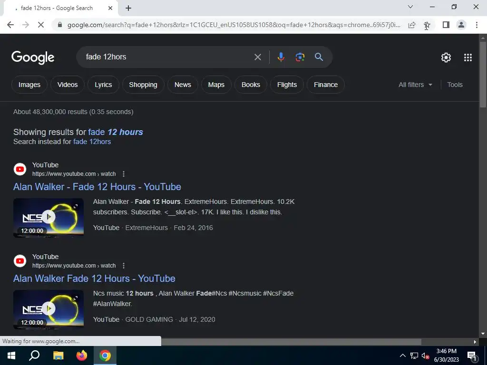Click the address bar URL

click(234, 25)
